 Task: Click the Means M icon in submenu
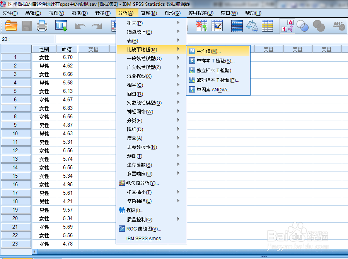[x=192, y=51]
